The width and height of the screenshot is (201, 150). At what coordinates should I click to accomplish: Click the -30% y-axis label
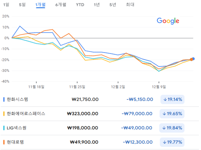click(x=5, y=71)
